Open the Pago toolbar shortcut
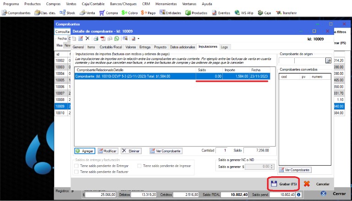352x201 pixels. pos(148,13)
